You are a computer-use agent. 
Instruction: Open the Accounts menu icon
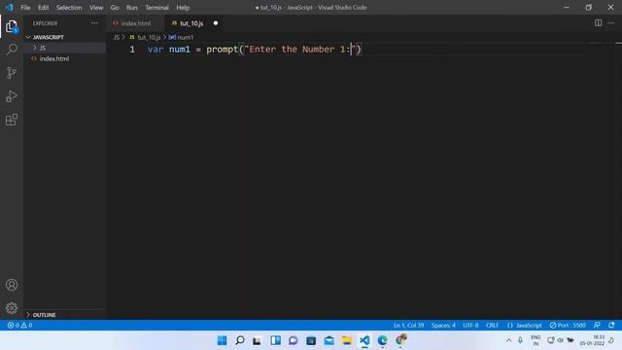click(x=12, y=285)
